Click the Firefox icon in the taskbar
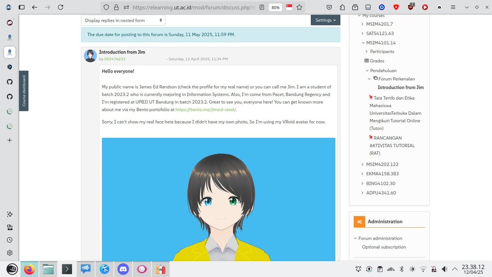The image size is (492, 277). pos(30,269)
